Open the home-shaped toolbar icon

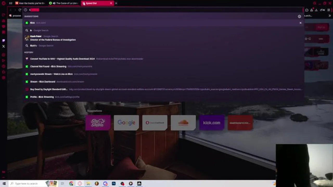[307, 10]
